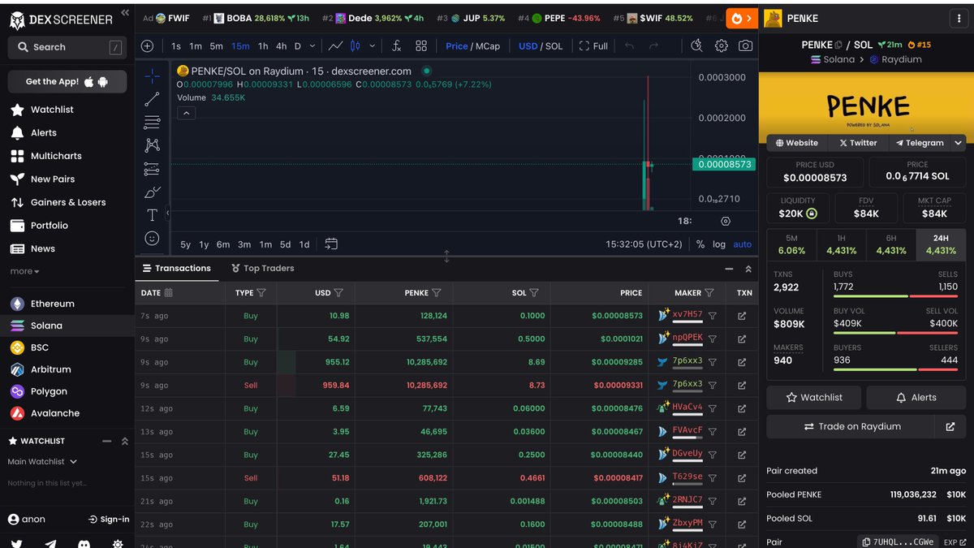Open the chart layout grid selector
This screenshot has height=548, width=974.
tap(420, 46)
